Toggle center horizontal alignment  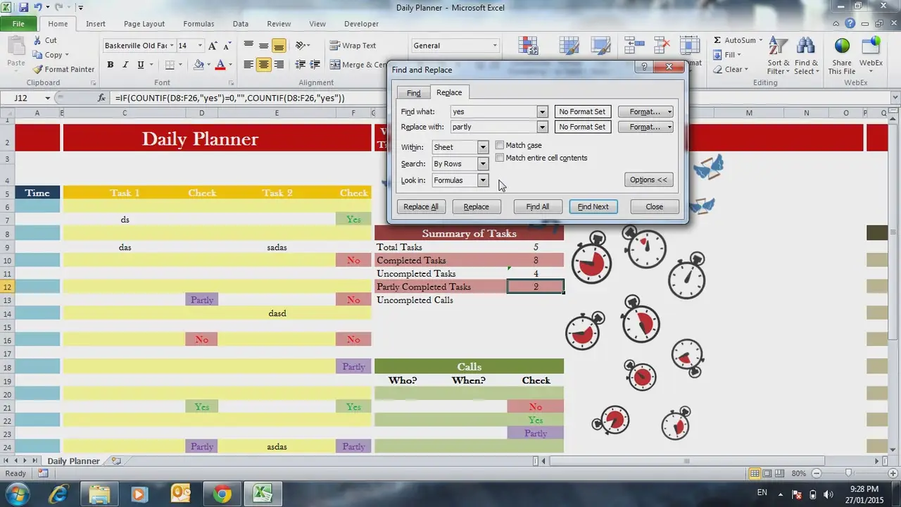264,65
